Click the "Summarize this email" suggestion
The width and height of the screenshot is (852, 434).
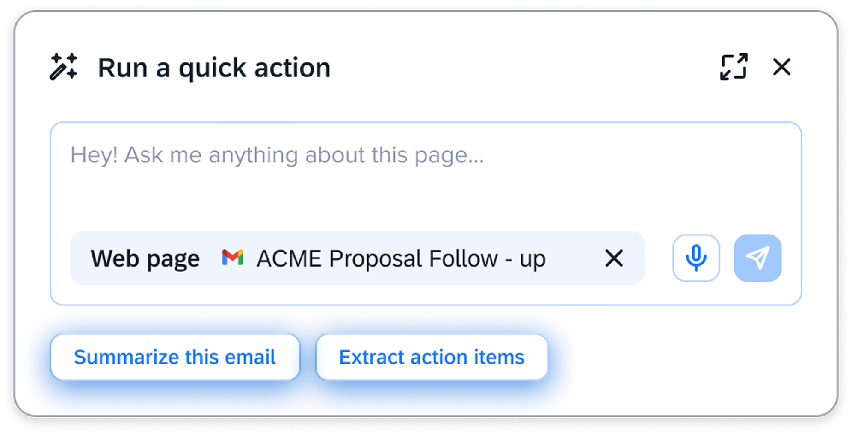pyautogui.click(x=175, y=357)
